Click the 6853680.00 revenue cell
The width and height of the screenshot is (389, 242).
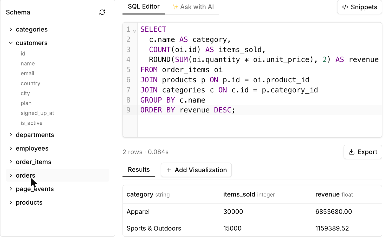pos(334,212)
